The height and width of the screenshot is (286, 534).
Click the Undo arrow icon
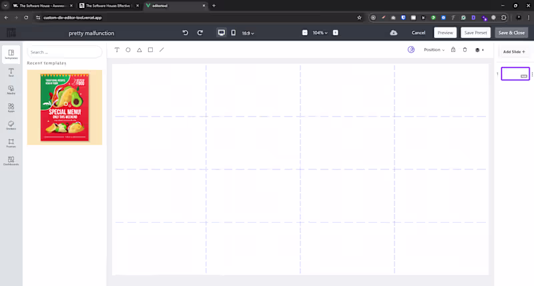click(x=186, y=33)
